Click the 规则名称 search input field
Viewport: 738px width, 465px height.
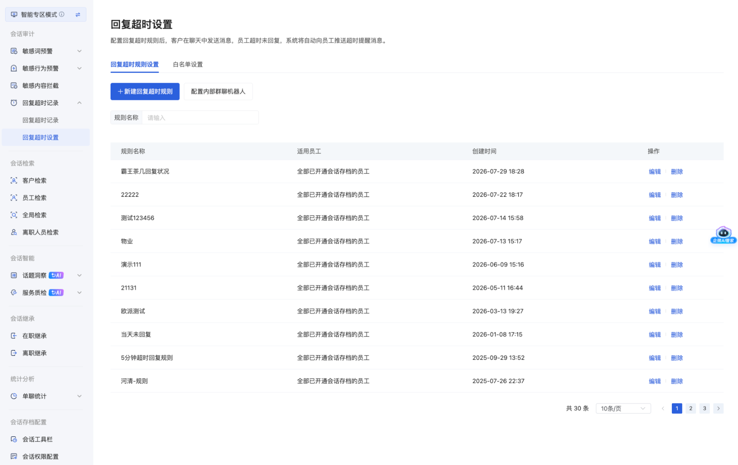coord(200,117)
